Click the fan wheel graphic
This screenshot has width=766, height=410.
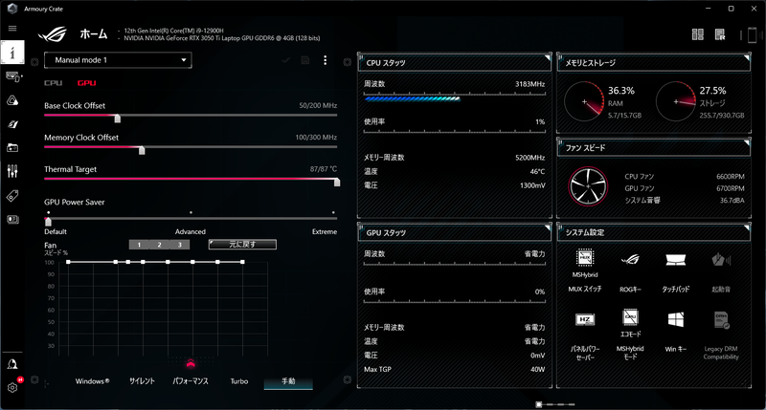588,186
